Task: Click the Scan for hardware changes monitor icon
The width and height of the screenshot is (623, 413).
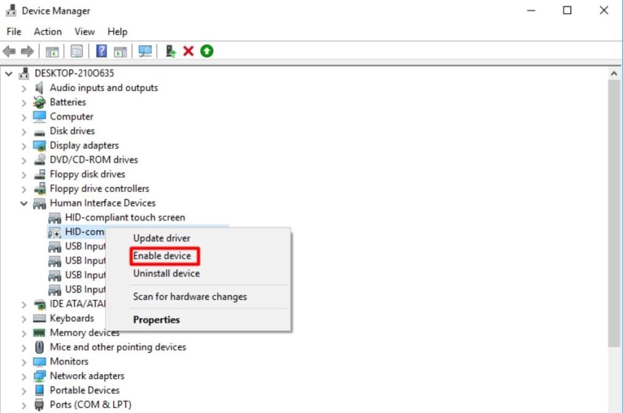Action: (x=145, y=51)
